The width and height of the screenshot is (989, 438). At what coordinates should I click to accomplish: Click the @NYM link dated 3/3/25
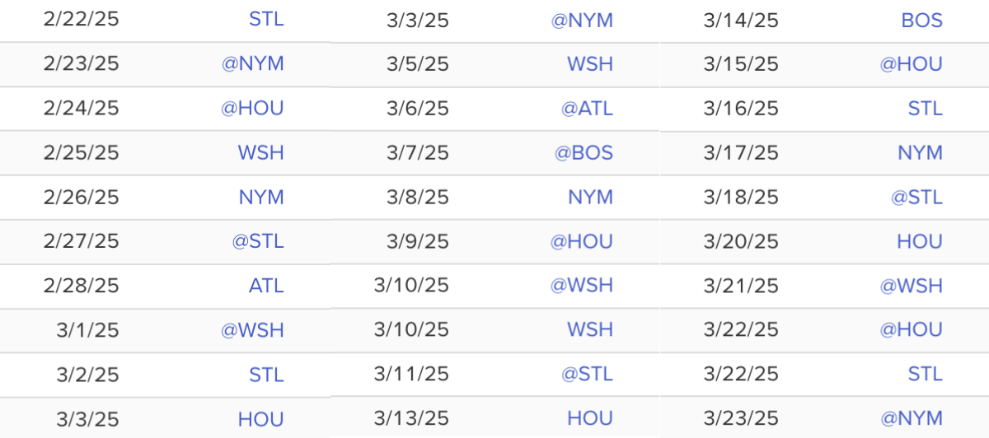[582, 21]
